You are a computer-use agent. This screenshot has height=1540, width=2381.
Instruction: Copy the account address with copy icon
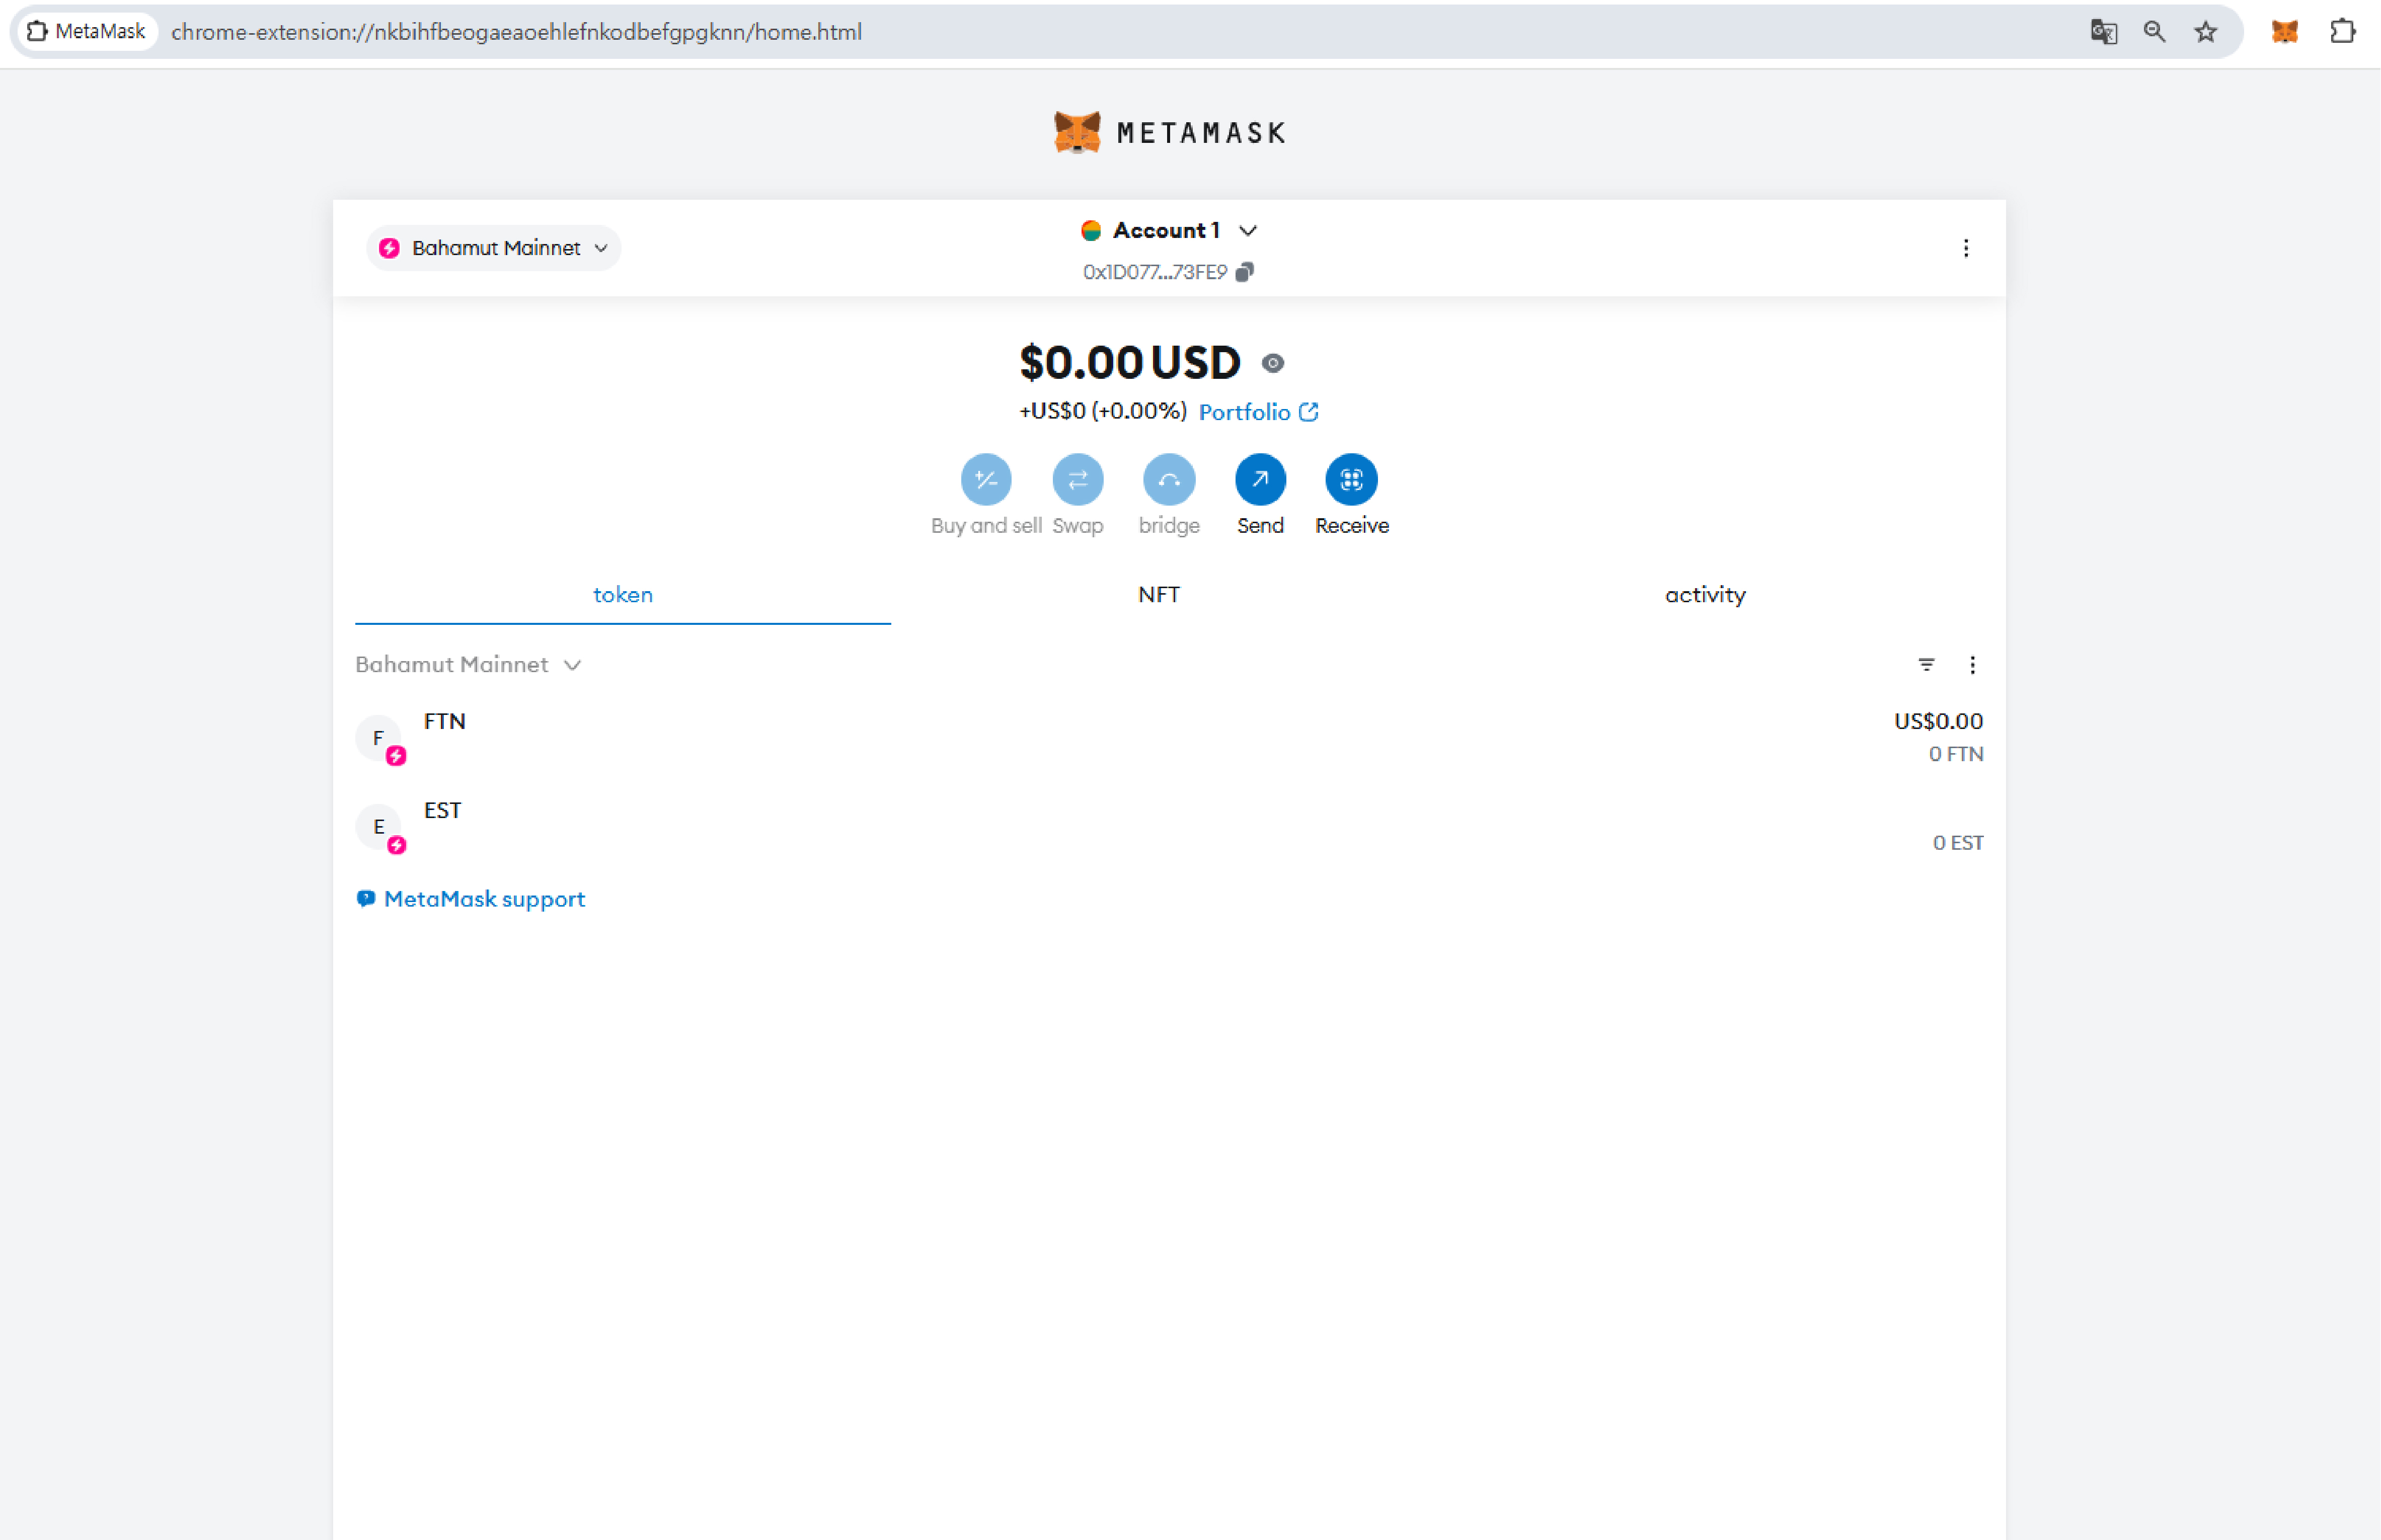1244,272
